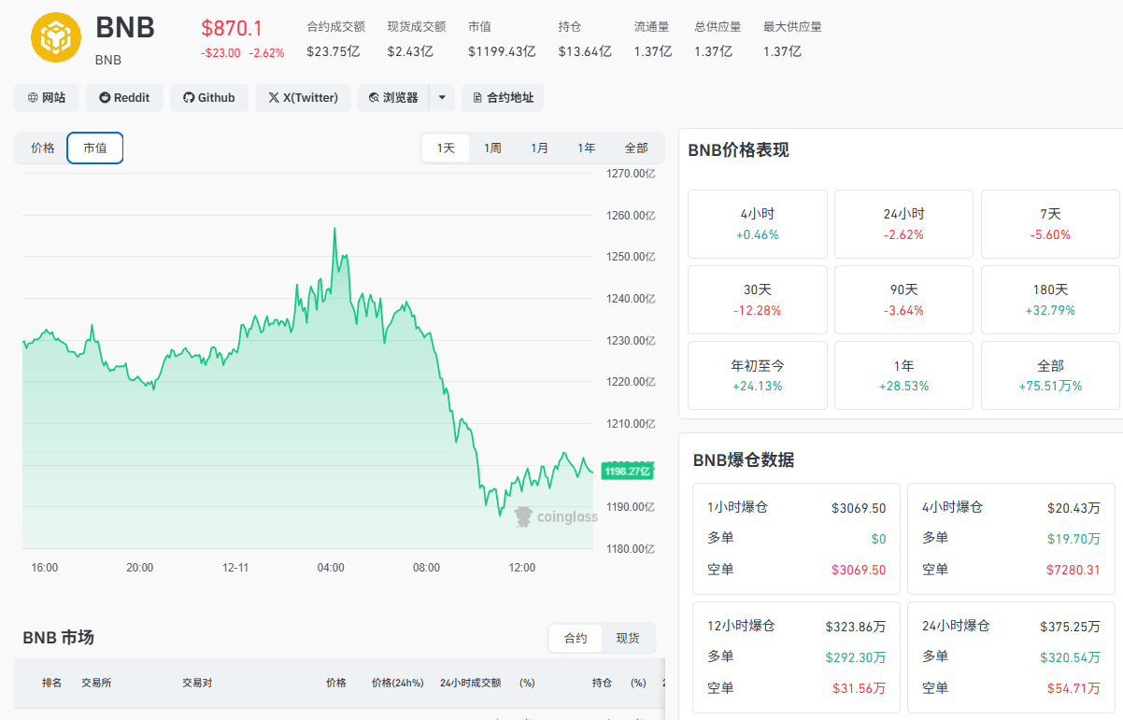Click the 12小时爆仓 $323.86万 value
1123x720 pixels.
click(x=856, y=627)
